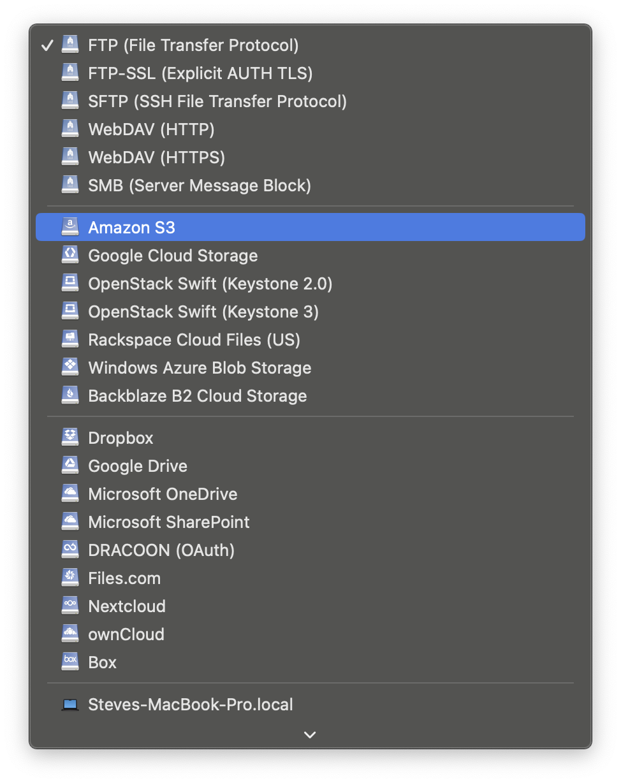The image size is (621, 783).
Task: Click the FTP-SSL drive icon
Action: click(x=70, y=73)
